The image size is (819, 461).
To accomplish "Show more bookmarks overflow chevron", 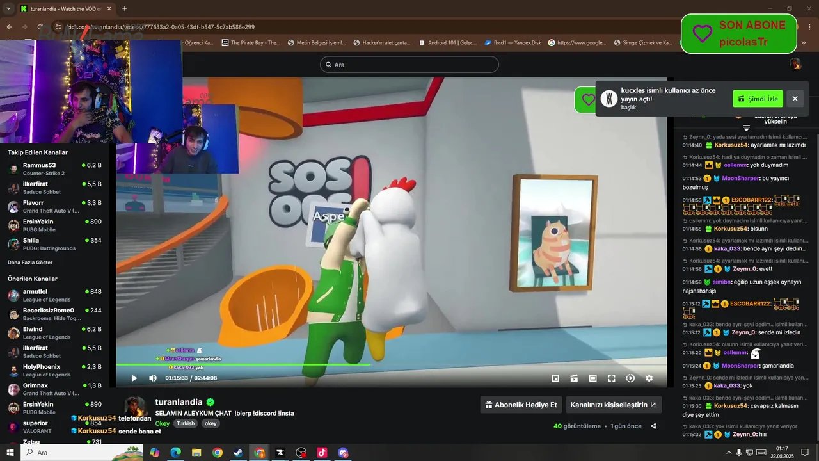I will [x=803, y=43].
